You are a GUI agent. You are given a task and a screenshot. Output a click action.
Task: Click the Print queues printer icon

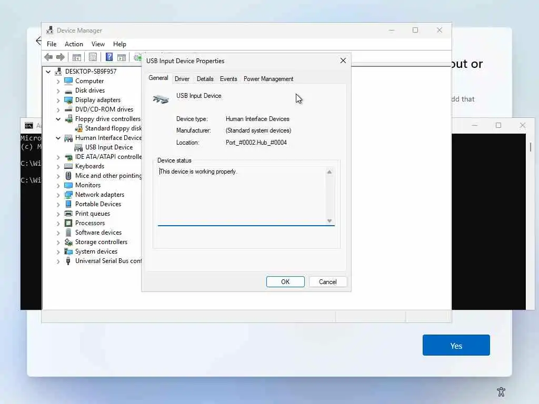tap(68, 214)
